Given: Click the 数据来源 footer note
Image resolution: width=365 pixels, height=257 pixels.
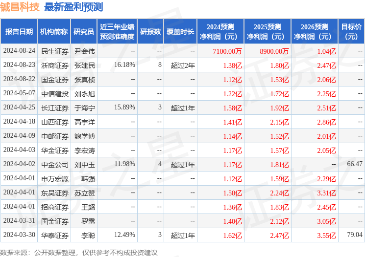Looking at the screenshot, I should (x=79, y=252).
